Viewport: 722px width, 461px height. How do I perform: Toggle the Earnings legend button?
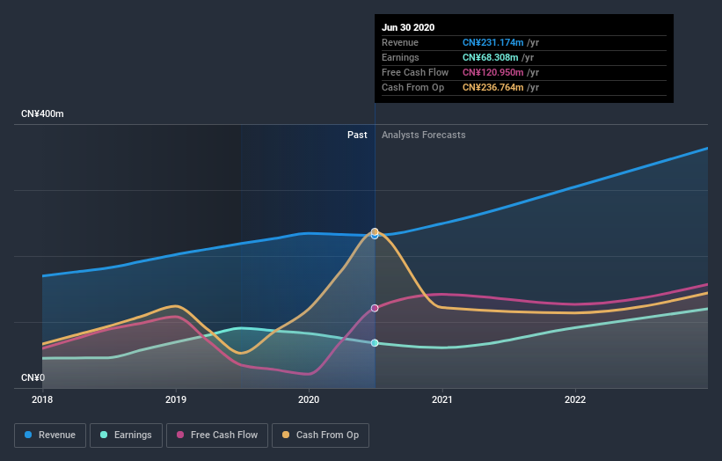pos(126,435)
